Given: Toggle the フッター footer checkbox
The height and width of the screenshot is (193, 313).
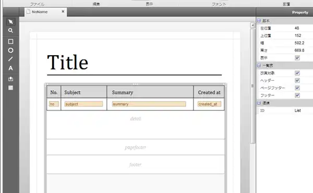Looking at the screenshot, I should [297, 95].
